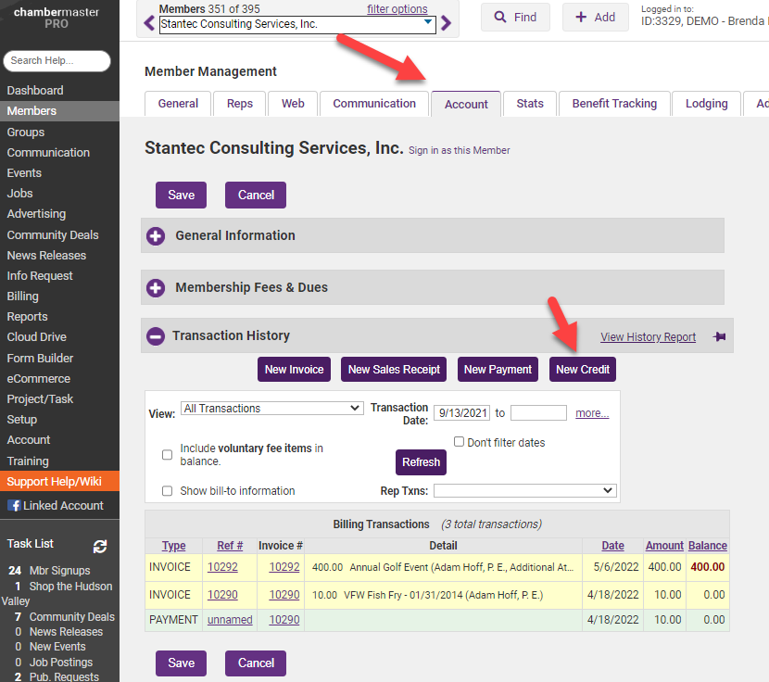Viewport: 769px width, 682px height.
Task: Go to next member using right arrow
Action: coord(447,24)
